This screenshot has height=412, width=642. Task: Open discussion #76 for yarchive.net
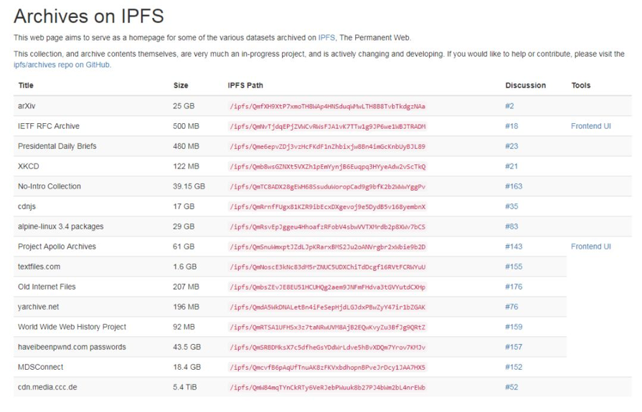tap(511, 307)
